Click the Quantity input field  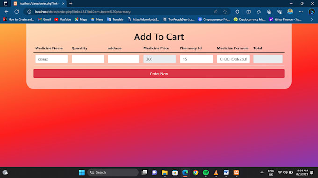pos(88,59)
